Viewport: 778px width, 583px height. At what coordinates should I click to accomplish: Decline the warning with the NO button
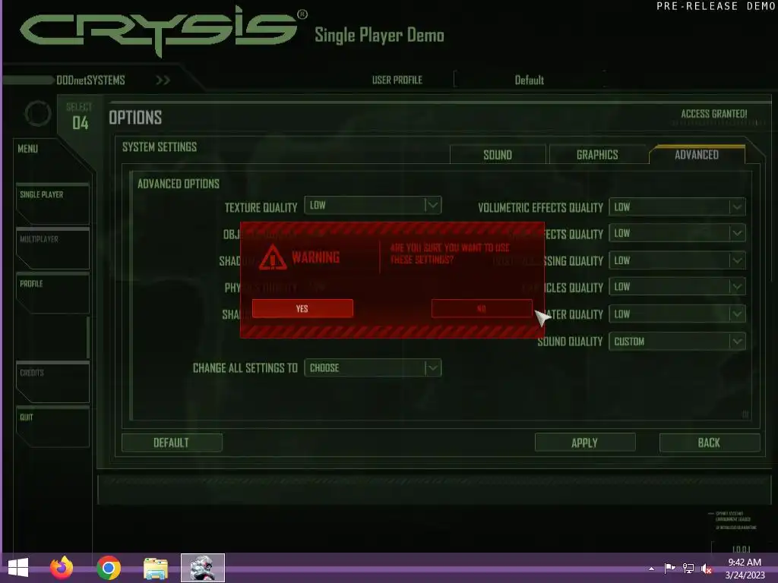click(481, 308)
